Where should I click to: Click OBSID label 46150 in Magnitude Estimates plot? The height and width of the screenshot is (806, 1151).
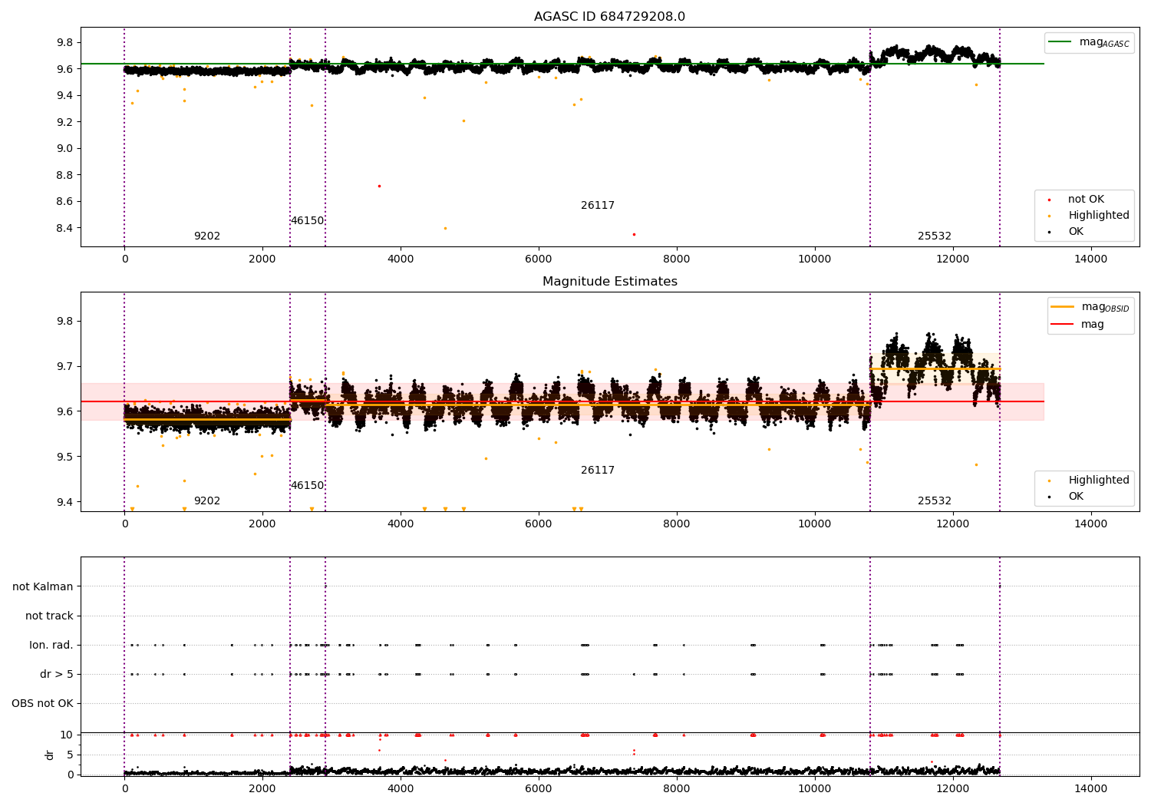pyautogui.click(x=307, y=486)
